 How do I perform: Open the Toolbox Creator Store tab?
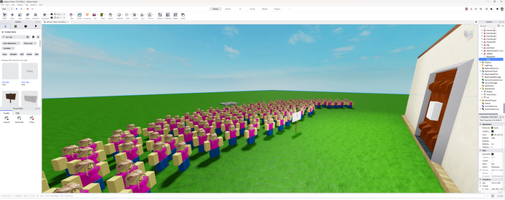pyautogui.click(x=6, y=26)
